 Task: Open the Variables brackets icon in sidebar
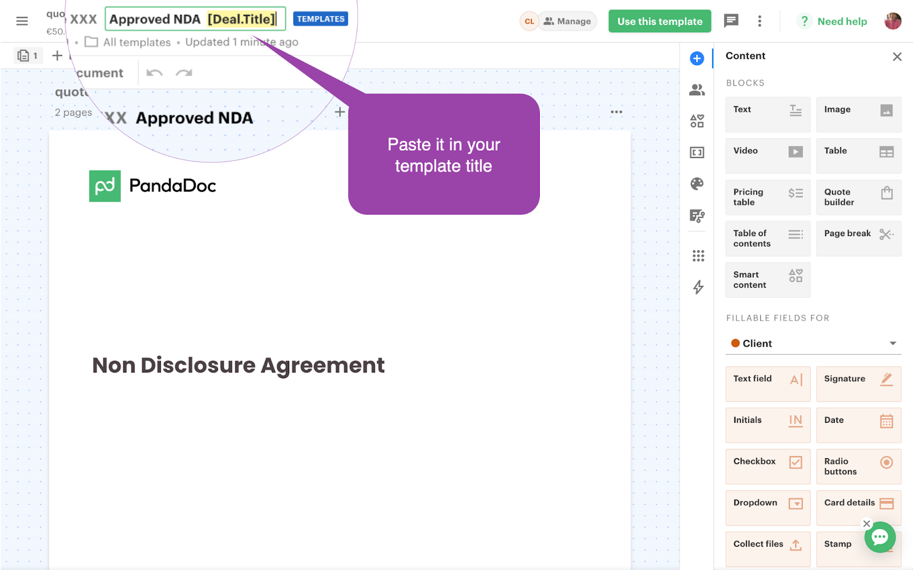pos(697,152)
